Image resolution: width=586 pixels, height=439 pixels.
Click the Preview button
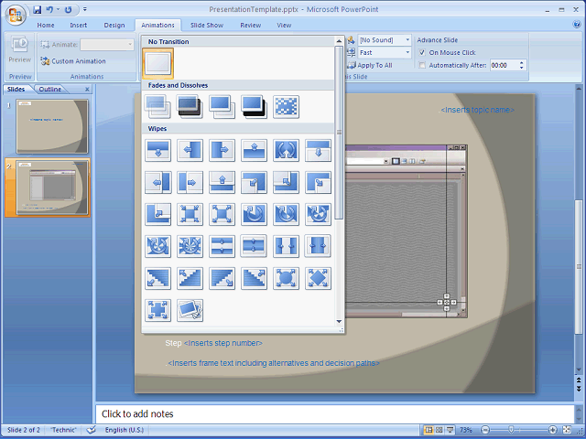click(20, 50)
